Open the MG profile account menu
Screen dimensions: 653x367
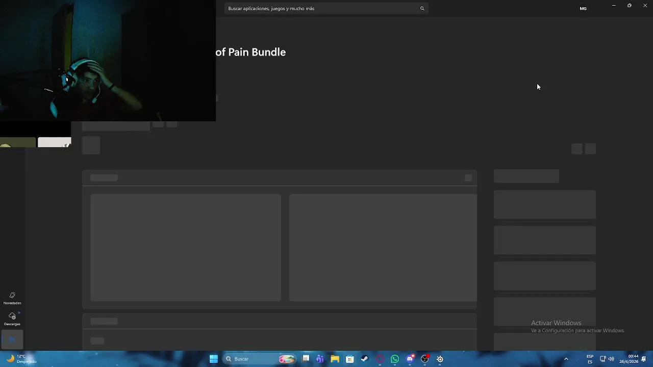[583, 9]
